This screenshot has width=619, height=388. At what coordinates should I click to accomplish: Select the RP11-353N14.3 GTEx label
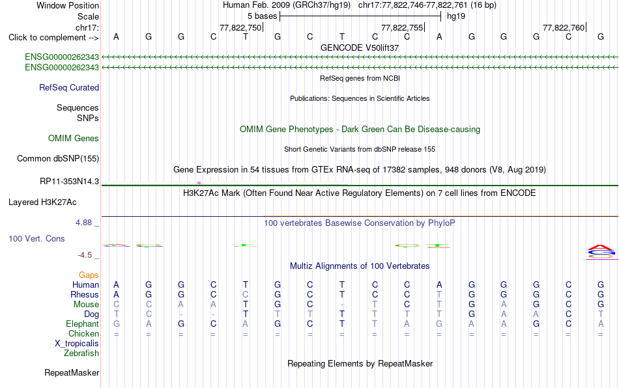tap(70, 182)
